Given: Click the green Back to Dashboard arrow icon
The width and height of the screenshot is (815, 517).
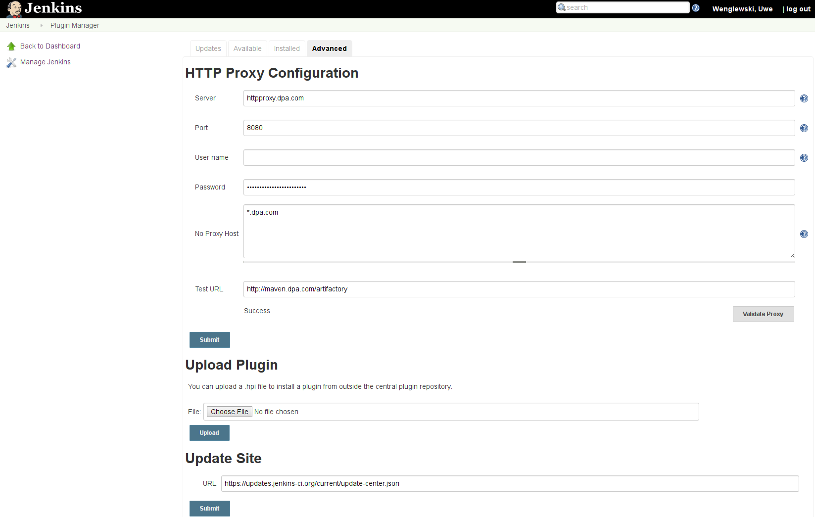Looking at the screenshot, I should tap(11, 47).
